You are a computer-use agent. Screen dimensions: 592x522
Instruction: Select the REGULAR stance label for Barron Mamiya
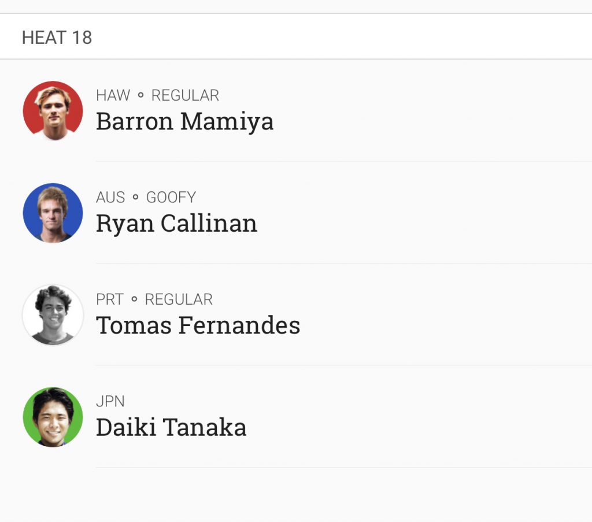tap(185, 95)
